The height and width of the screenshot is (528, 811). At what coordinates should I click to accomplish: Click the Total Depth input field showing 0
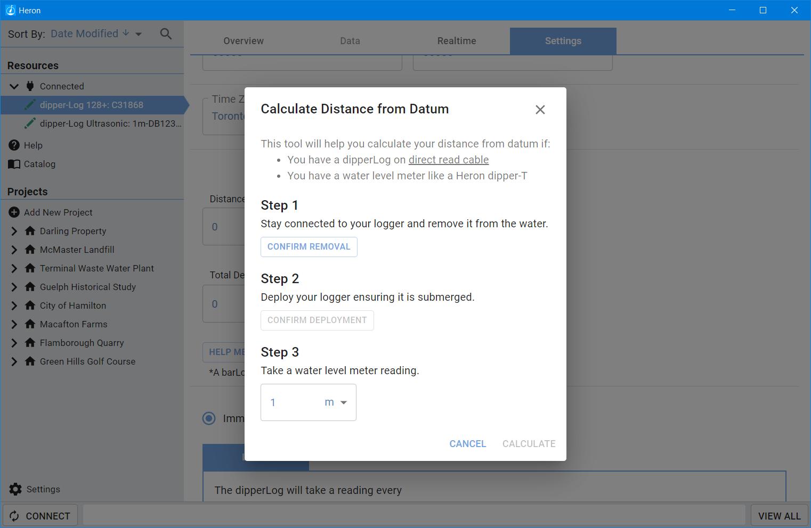[223, 304]
